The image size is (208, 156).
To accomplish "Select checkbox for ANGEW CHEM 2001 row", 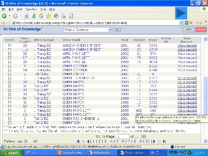I will point(10,46).
